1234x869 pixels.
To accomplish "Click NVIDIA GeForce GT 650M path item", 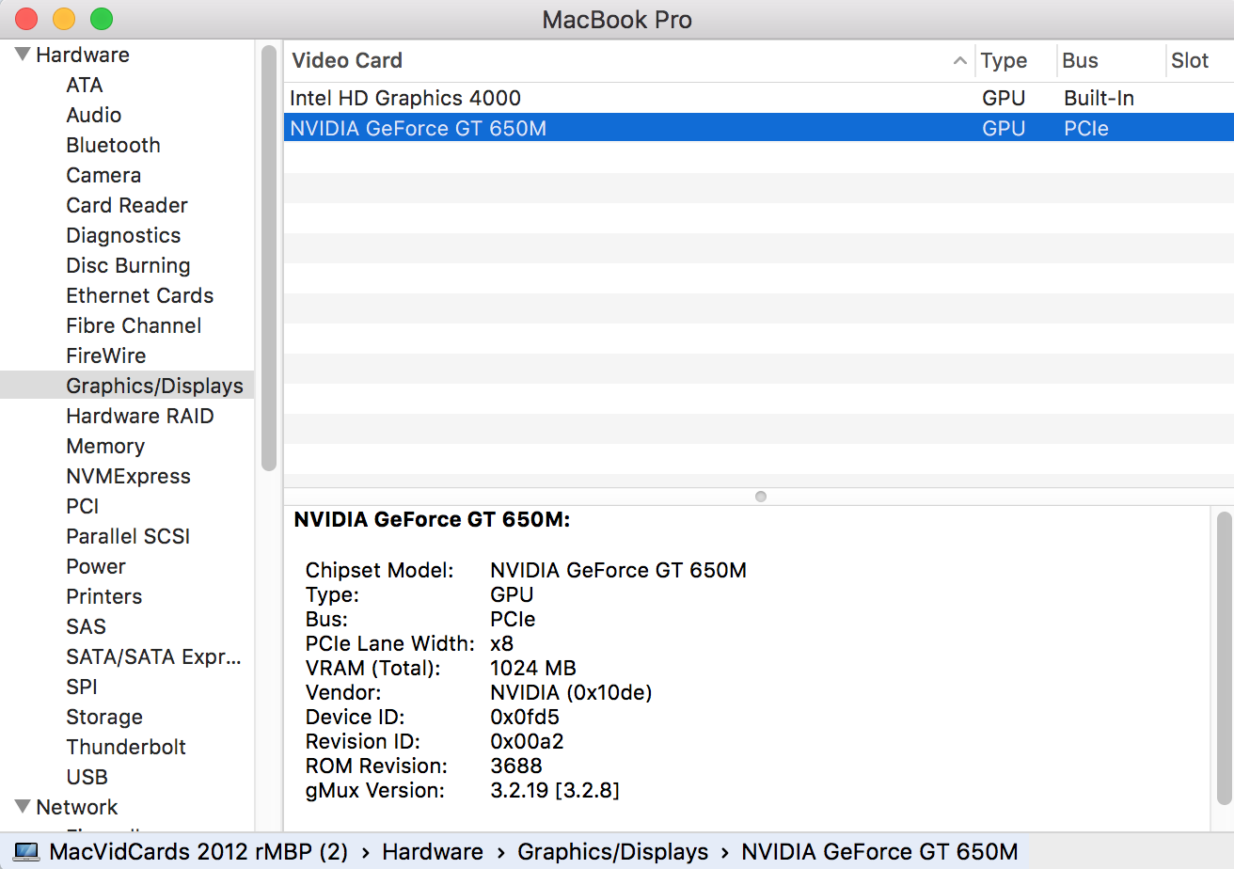I will 880,852.
